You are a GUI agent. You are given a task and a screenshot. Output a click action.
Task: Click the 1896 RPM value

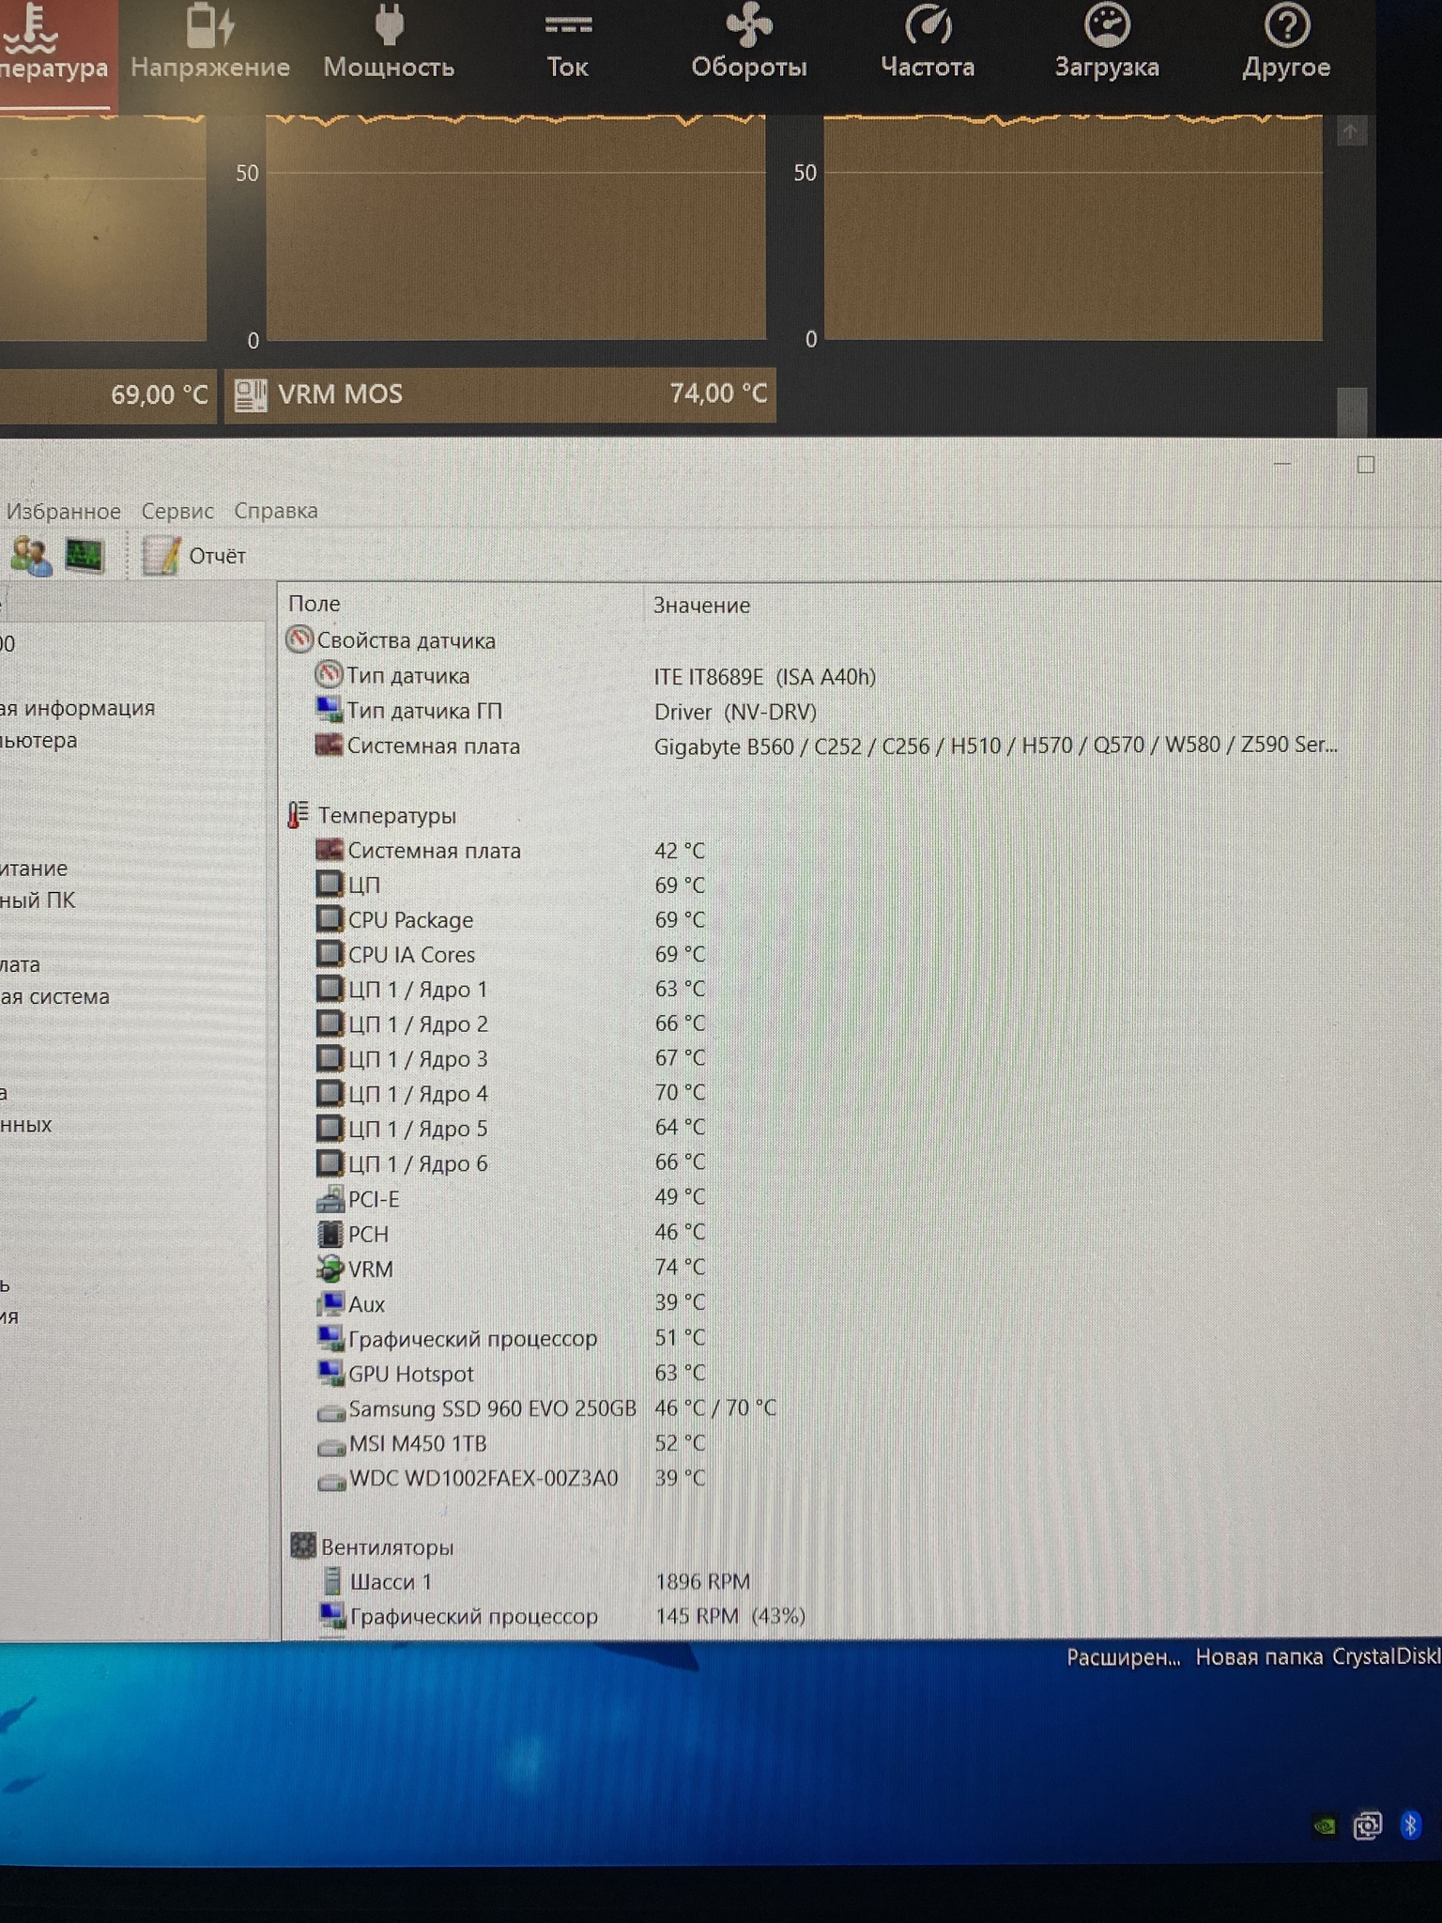click(702, 1581)
